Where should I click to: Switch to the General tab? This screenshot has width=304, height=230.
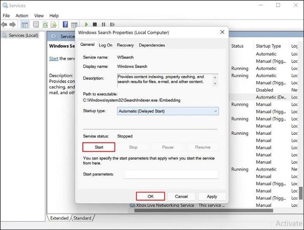click(x=87, y=45)
